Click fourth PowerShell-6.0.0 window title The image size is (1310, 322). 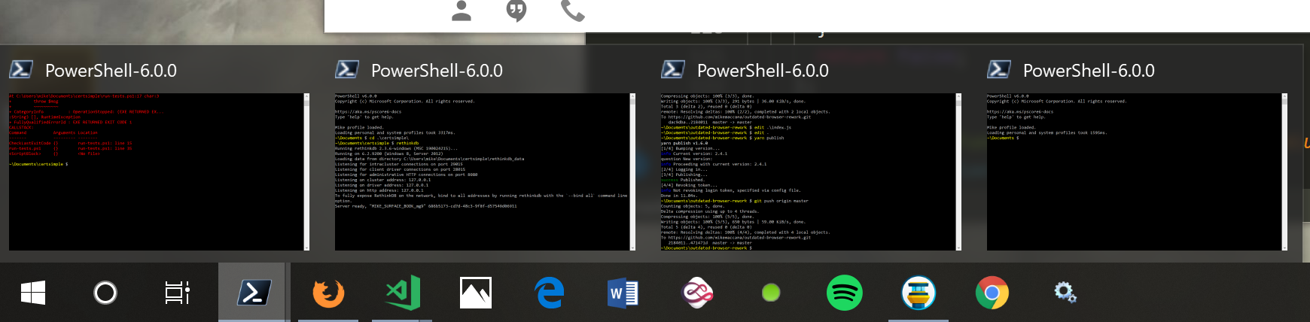1089,71
